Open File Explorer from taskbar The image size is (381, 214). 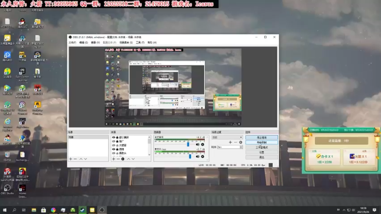pyautogui.click(x=34, y=210)
